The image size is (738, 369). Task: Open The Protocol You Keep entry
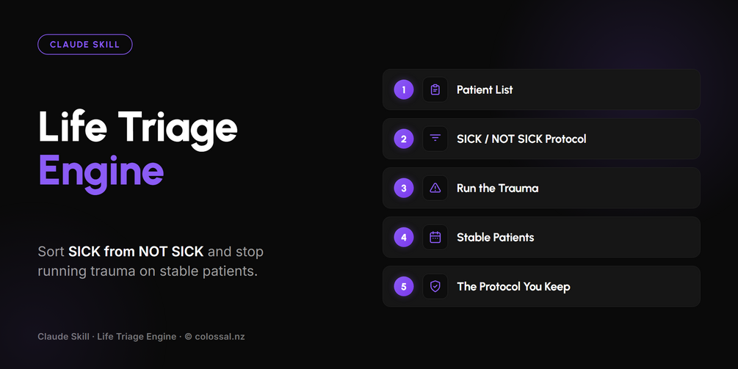pyautogui.click(x=541, y=286)
